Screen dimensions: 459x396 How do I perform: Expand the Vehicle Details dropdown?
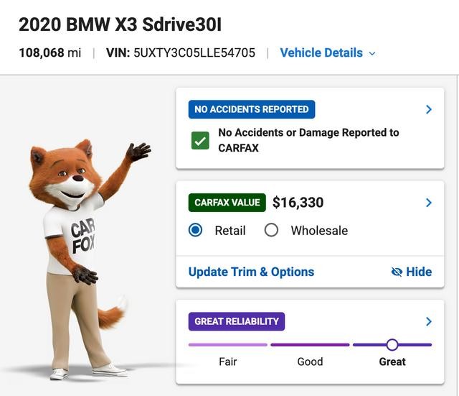(328, 53)
